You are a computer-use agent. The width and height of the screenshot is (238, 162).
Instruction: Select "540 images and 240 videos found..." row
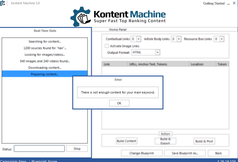[x=45, y=61]
